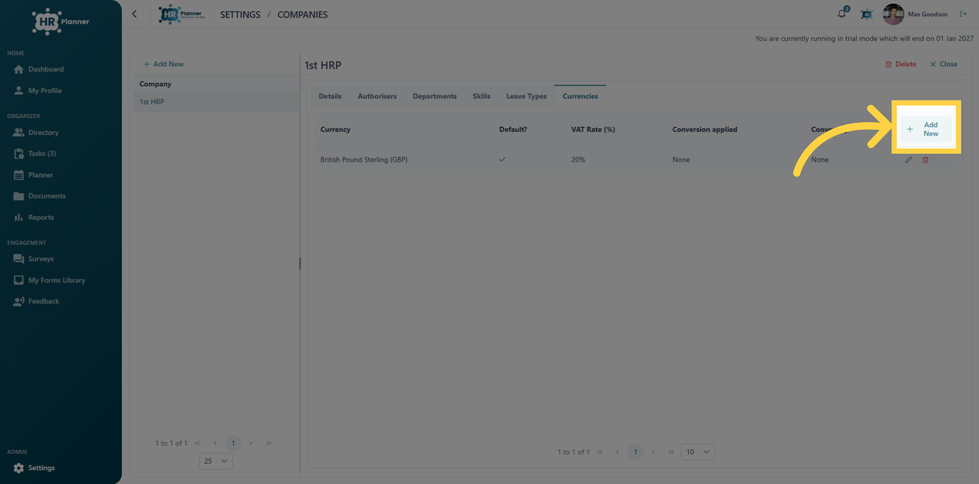Delete the British Pound Sterling currency row
This screenshot has height=484, width=979.
pos(925,160)
